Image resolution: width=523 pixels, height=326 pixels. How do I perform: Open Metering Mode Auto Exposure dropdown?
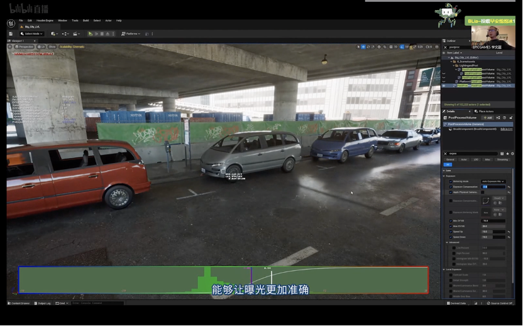pos(493,181)
